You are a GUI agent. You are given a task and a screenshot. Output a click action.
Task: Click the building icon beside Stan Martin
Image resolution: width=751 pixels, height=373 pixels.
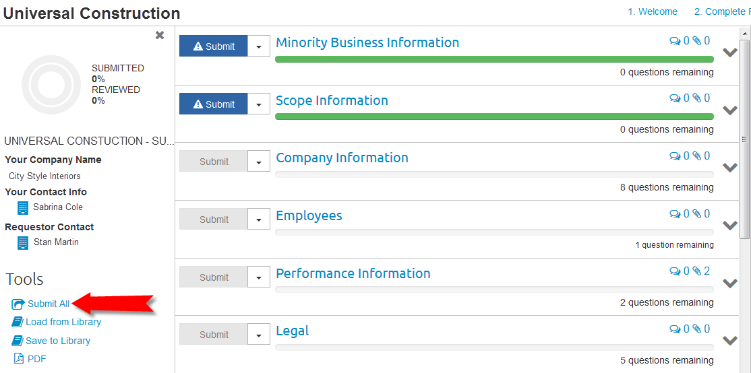pos(23,242)
